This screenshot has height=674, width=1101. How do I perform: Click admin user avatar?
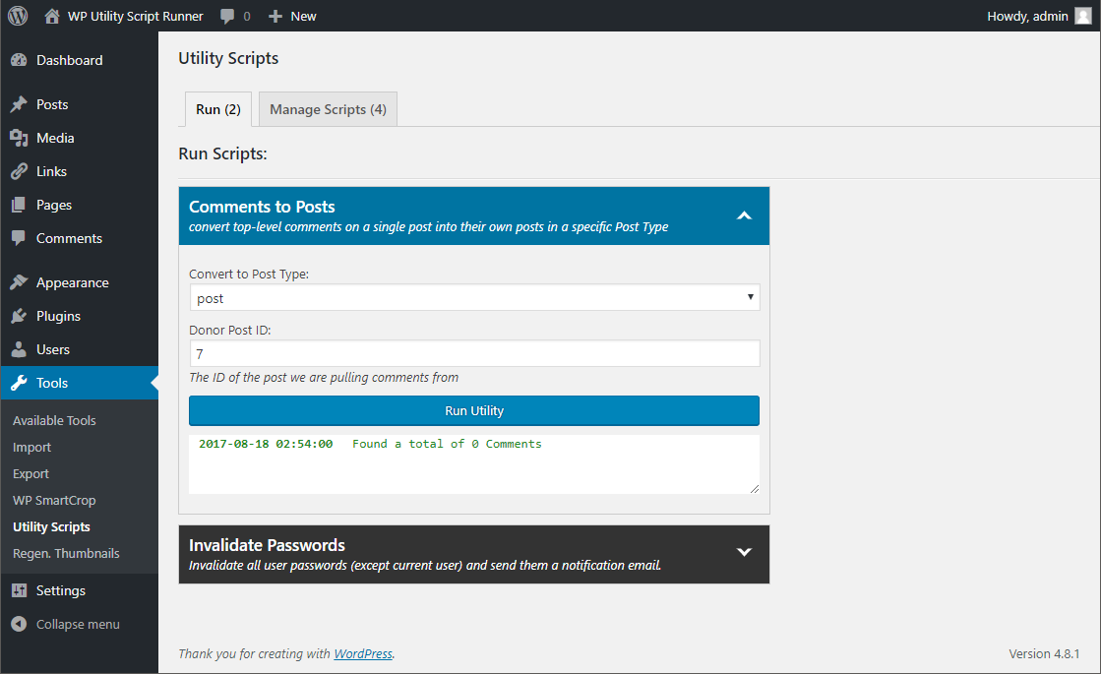click(x=1082, y=16)
